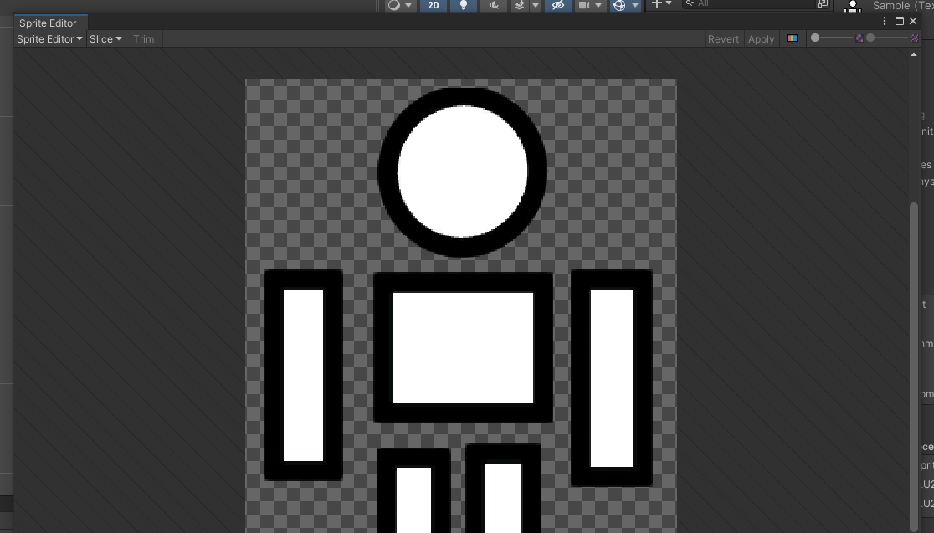Click the low-zoom checker icon beside the zoom slider

860,38
